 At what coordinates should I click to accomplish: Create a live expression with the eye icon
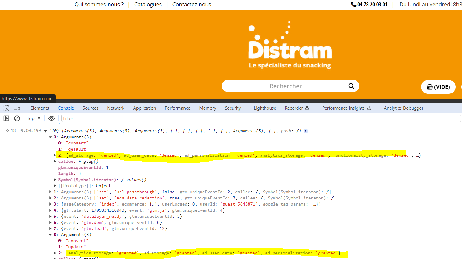point(52,119)
